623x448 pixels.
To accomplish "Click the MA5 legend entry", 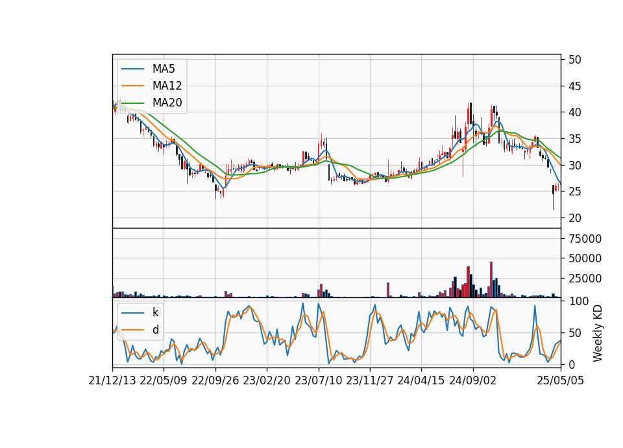I will (148, 69).
